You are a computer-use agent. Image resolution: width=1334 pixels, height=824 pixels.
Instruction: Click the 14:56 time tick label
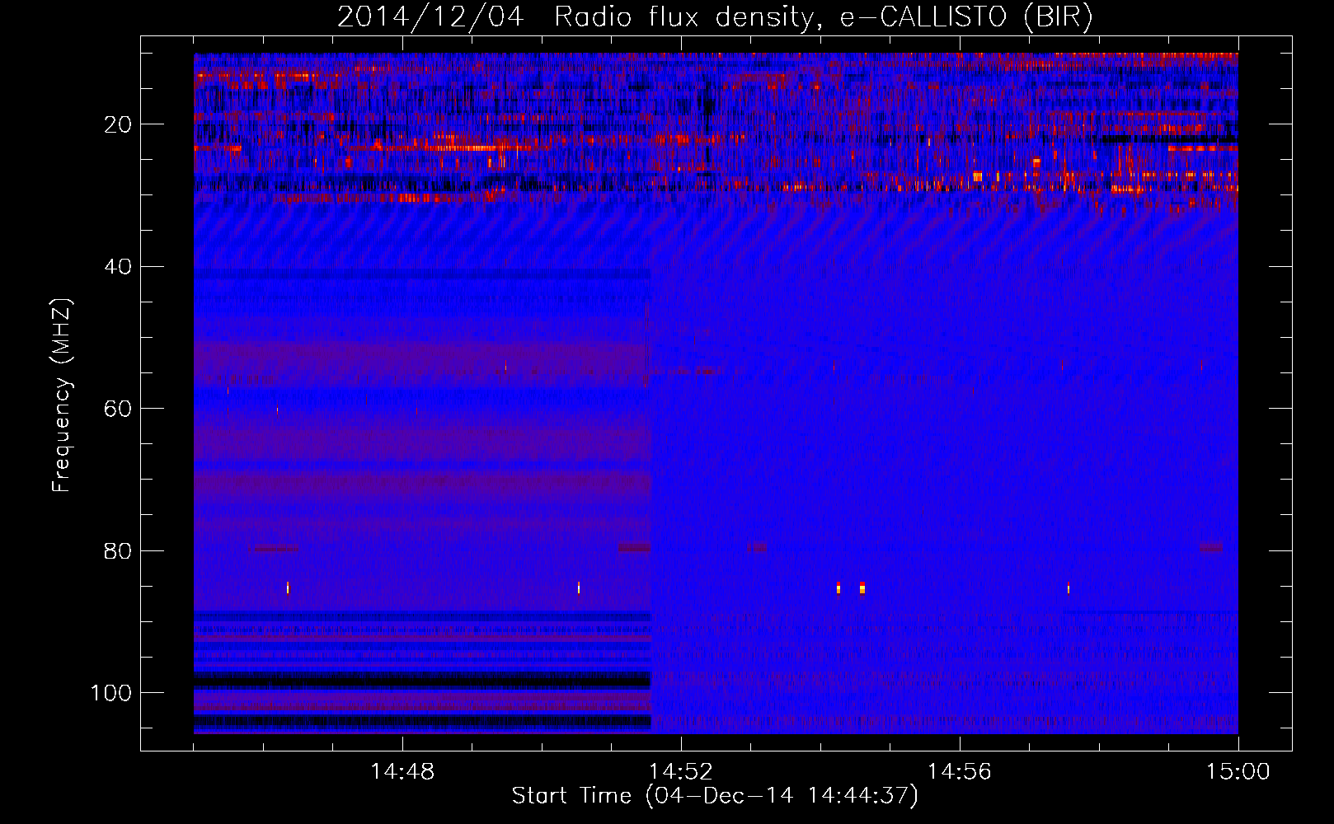coord(960,772)
